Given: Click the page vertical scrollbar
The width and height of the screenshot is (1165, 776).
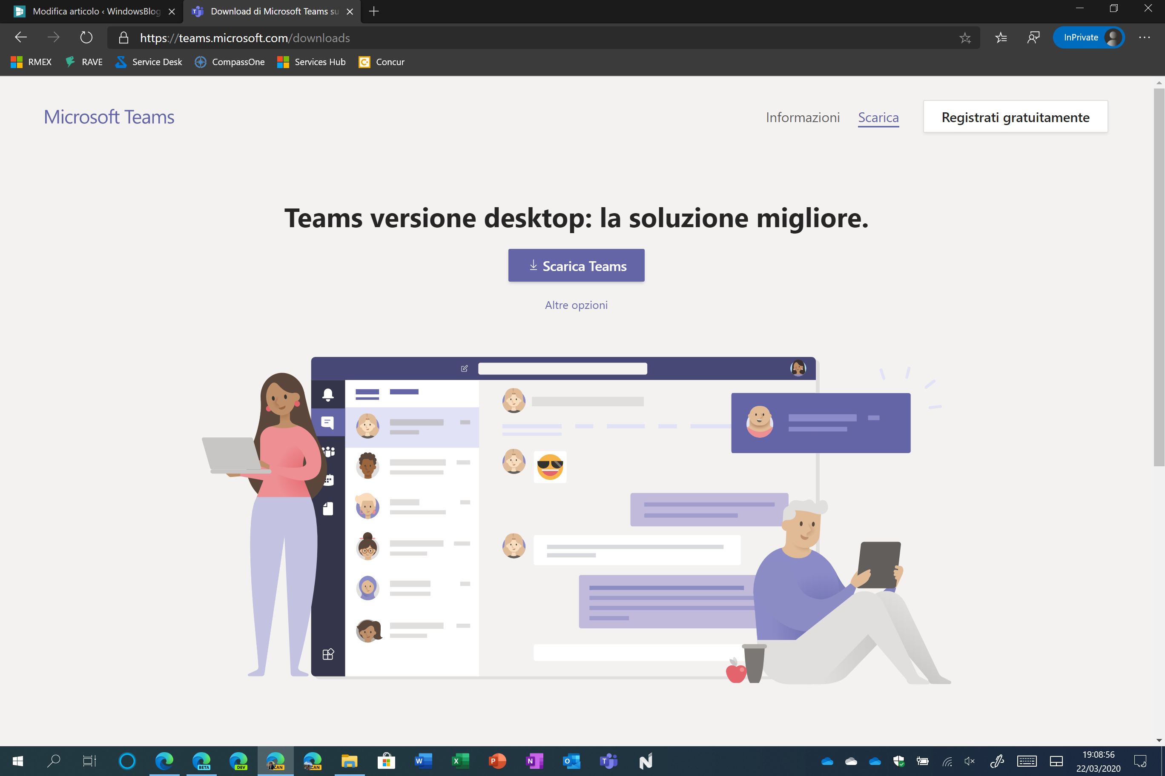Looking at the screenshot, I should coord(1159,277).
